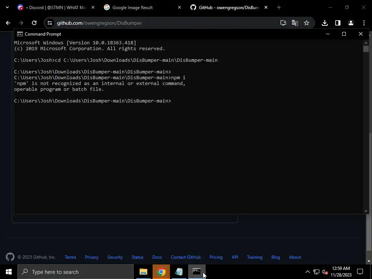Image resolution: width=372 pixels, height=279 pixels.
Task: Show hidden system tray icons
Action: 307,272
